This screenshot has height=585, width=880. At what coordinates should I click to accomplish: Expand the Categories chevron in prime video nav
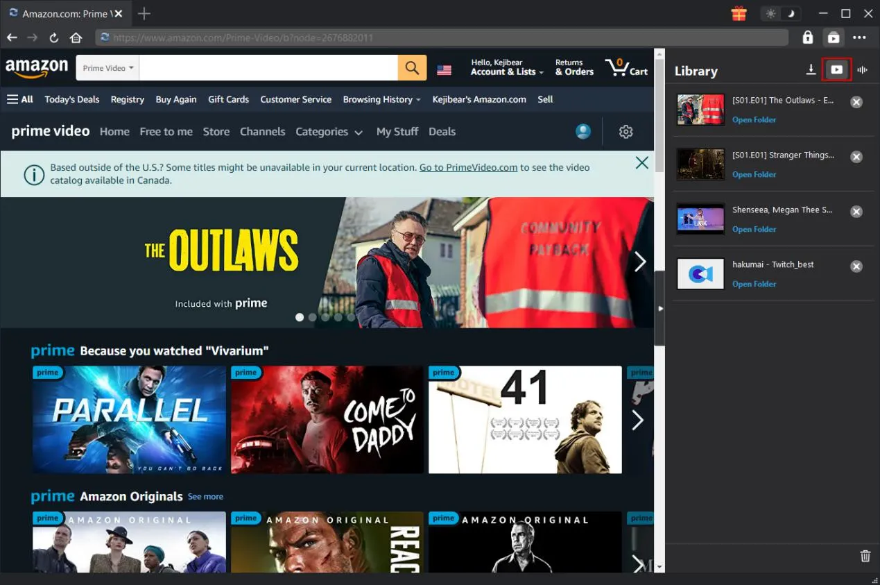pos(359,132)
